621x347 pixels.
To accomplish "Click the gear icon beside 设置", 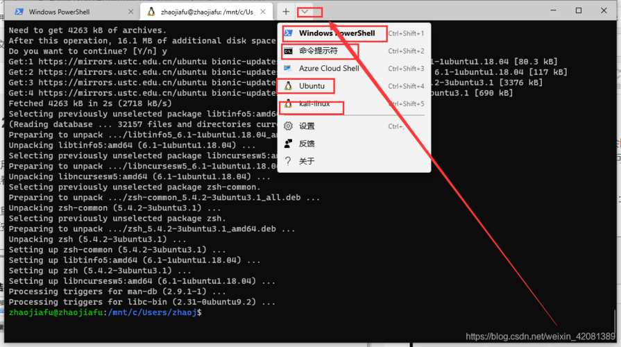I will (x=289, y=126).
